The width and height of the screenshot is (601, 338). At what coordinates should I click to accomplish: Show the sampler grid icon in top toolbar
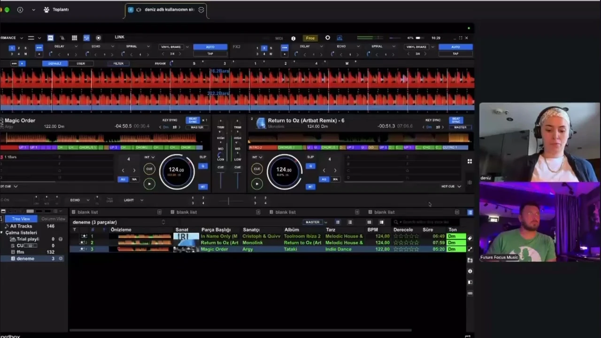pos(74,38)
